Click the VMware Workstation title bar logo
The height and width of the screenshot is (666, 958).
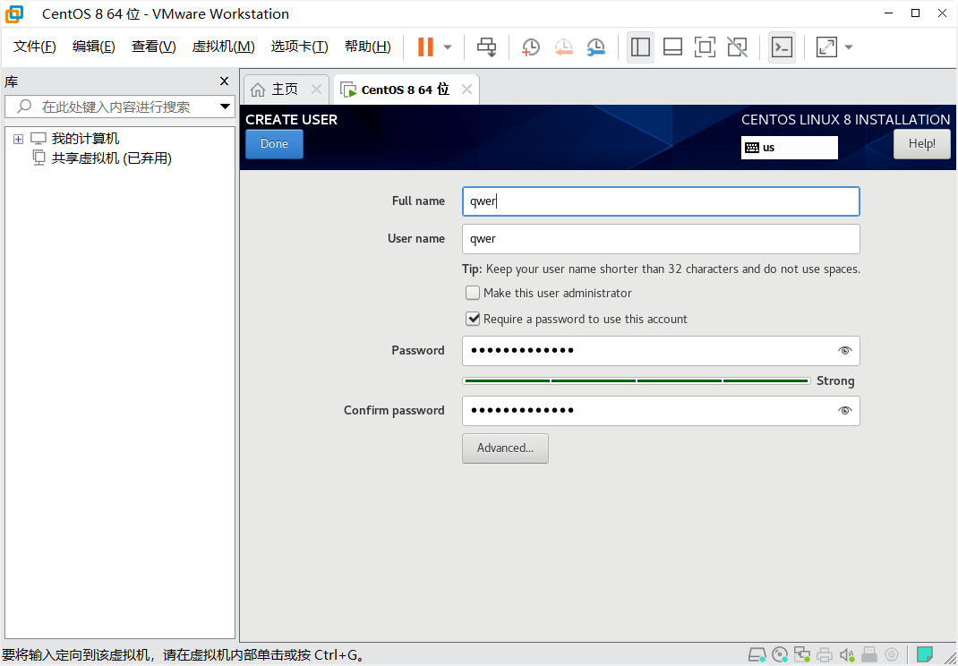[x=13, y=13]
